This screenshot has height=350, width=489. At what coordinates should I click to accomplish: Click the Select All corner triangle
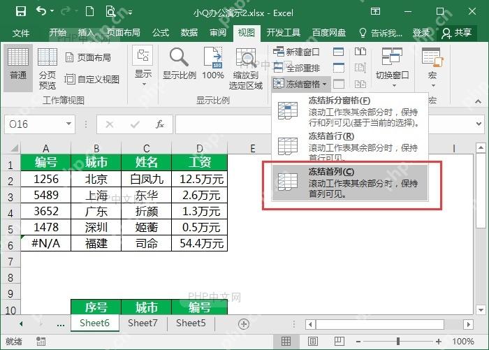click(x=15, y=148)
